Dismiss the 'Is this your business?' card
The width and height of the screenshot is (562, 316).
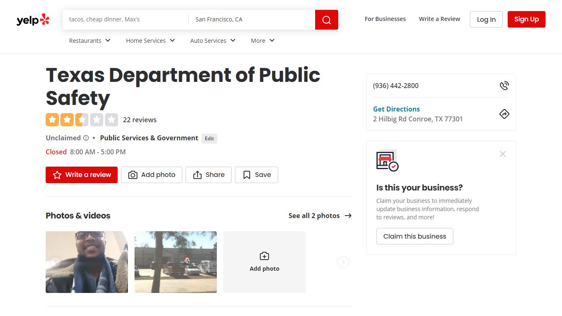(503, 154)
